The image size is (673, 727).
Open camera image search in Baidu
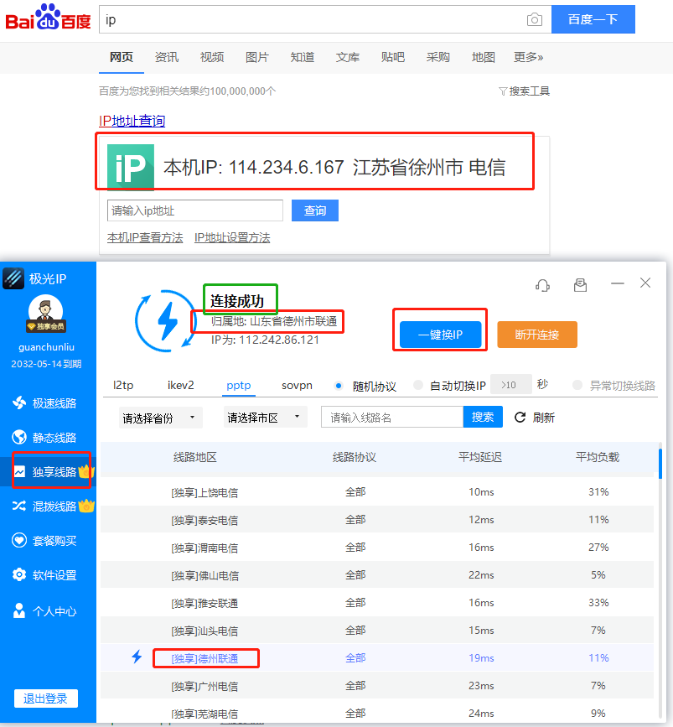pos(535,19)
